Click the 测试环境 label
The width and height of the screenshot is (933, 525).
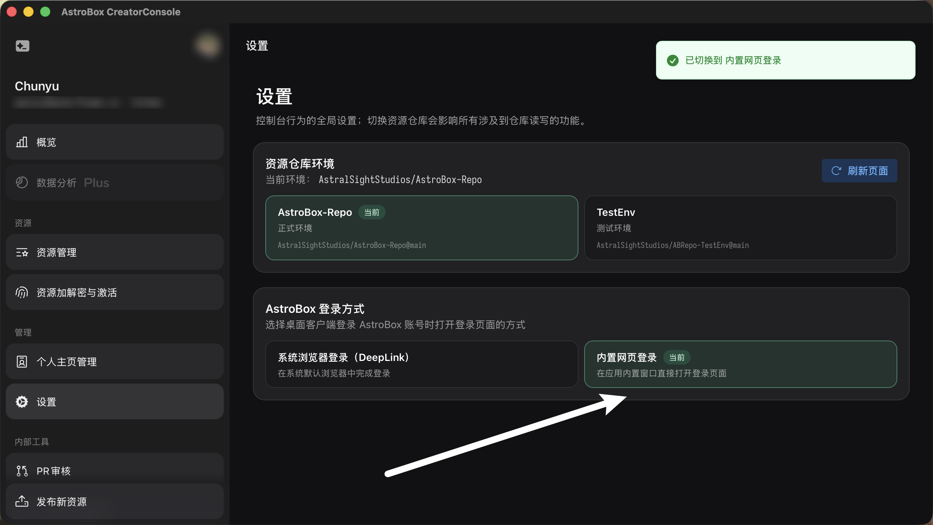[614, 228]
